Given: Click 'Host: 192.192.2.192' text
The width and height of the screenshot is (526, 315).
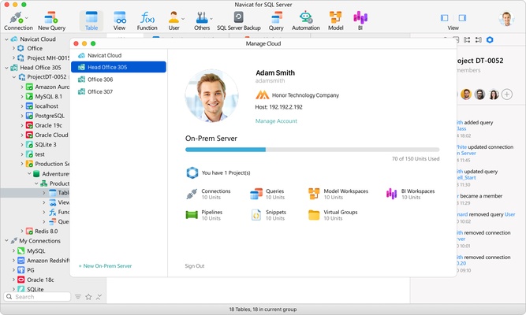Looking at the screenshot, I should click(x=278, y=107).
